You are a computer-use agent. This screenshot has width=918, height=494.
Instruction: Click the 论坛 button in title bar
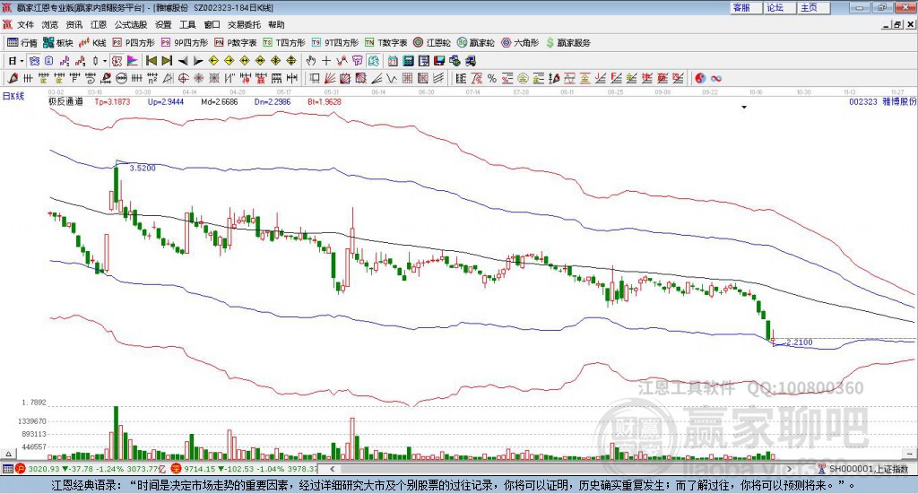[x=781, y=7]
